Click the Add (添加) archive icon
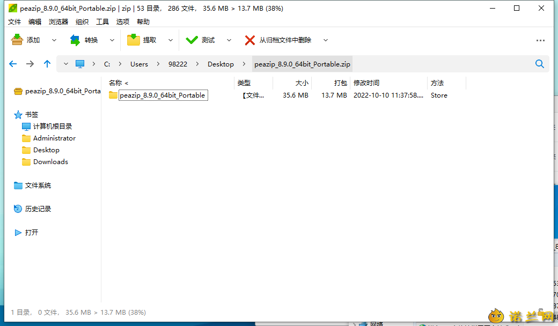The width and height of the screenshot is (558, 326). 17,40
